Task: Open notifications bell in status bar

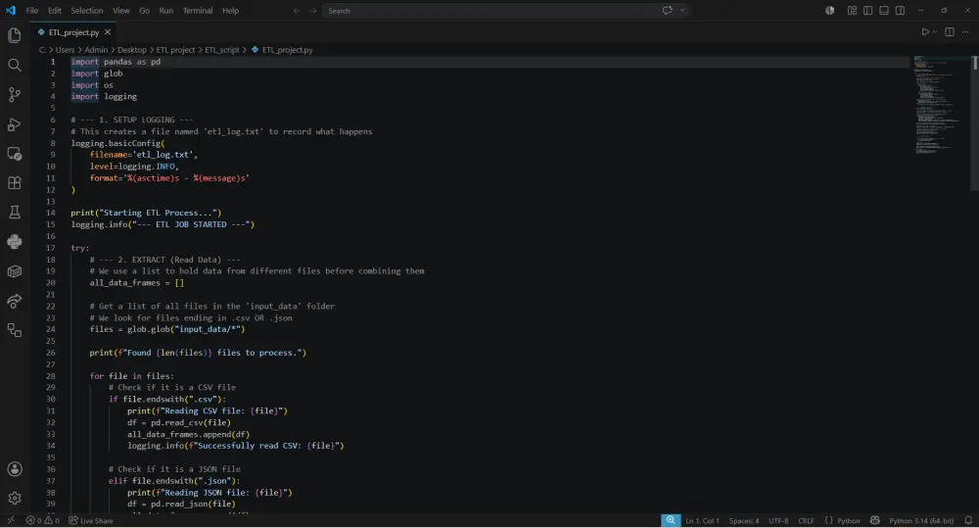Action: (x=968, y=520)
